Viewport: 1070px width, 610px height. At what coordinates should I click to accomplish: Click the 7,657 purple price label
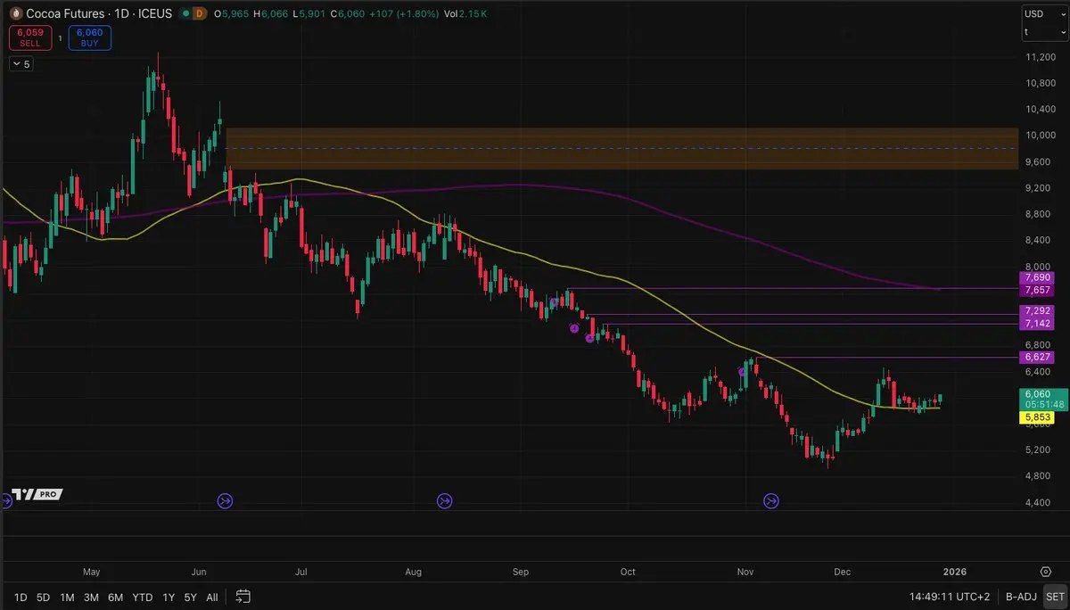[1036, 291]
